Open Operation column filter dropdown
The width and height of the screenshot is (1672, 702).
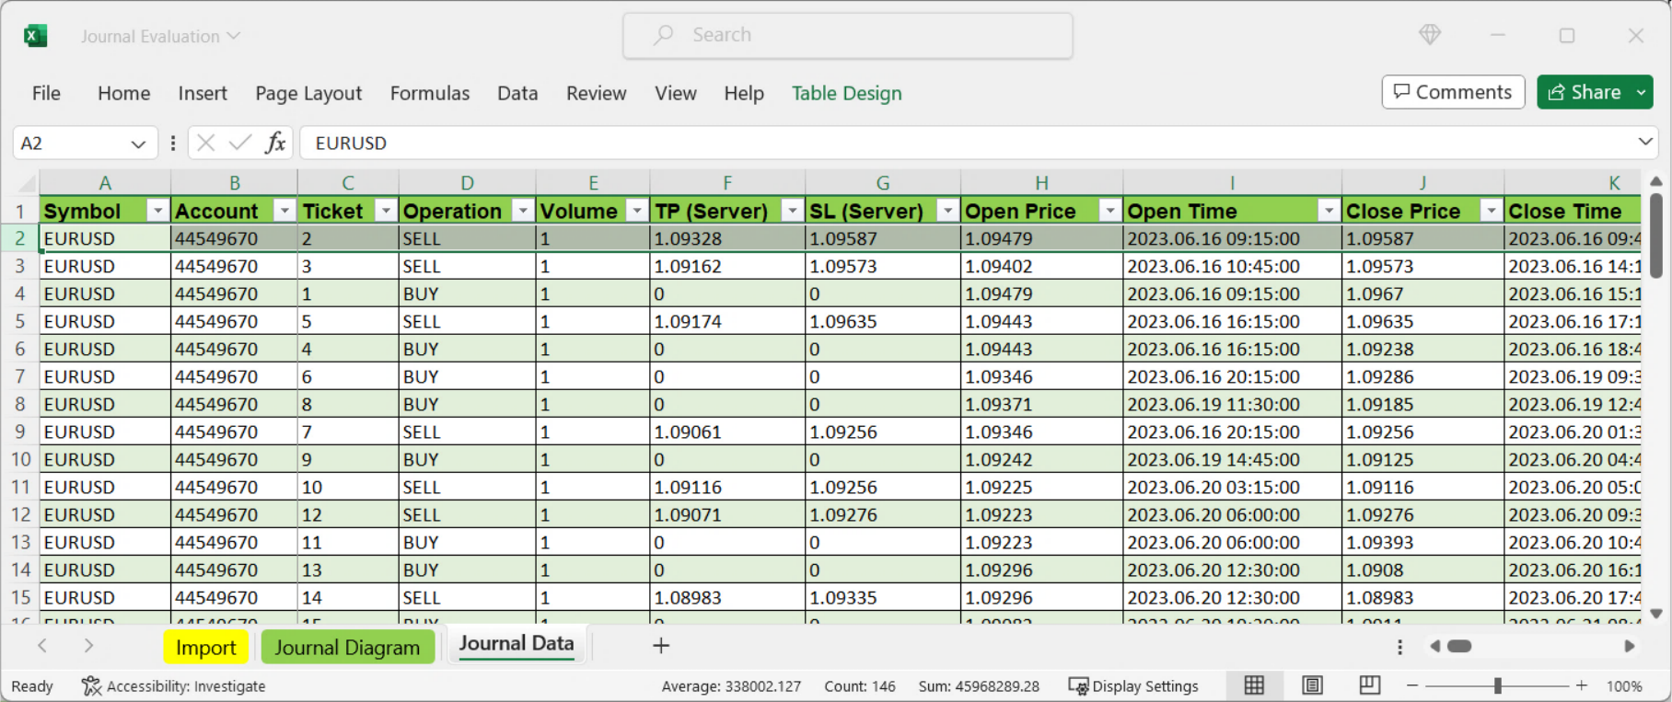tap(523, 211)
